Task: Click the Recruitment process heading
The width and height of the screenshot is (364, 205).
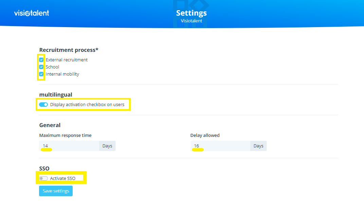Action: pos(69,50)
